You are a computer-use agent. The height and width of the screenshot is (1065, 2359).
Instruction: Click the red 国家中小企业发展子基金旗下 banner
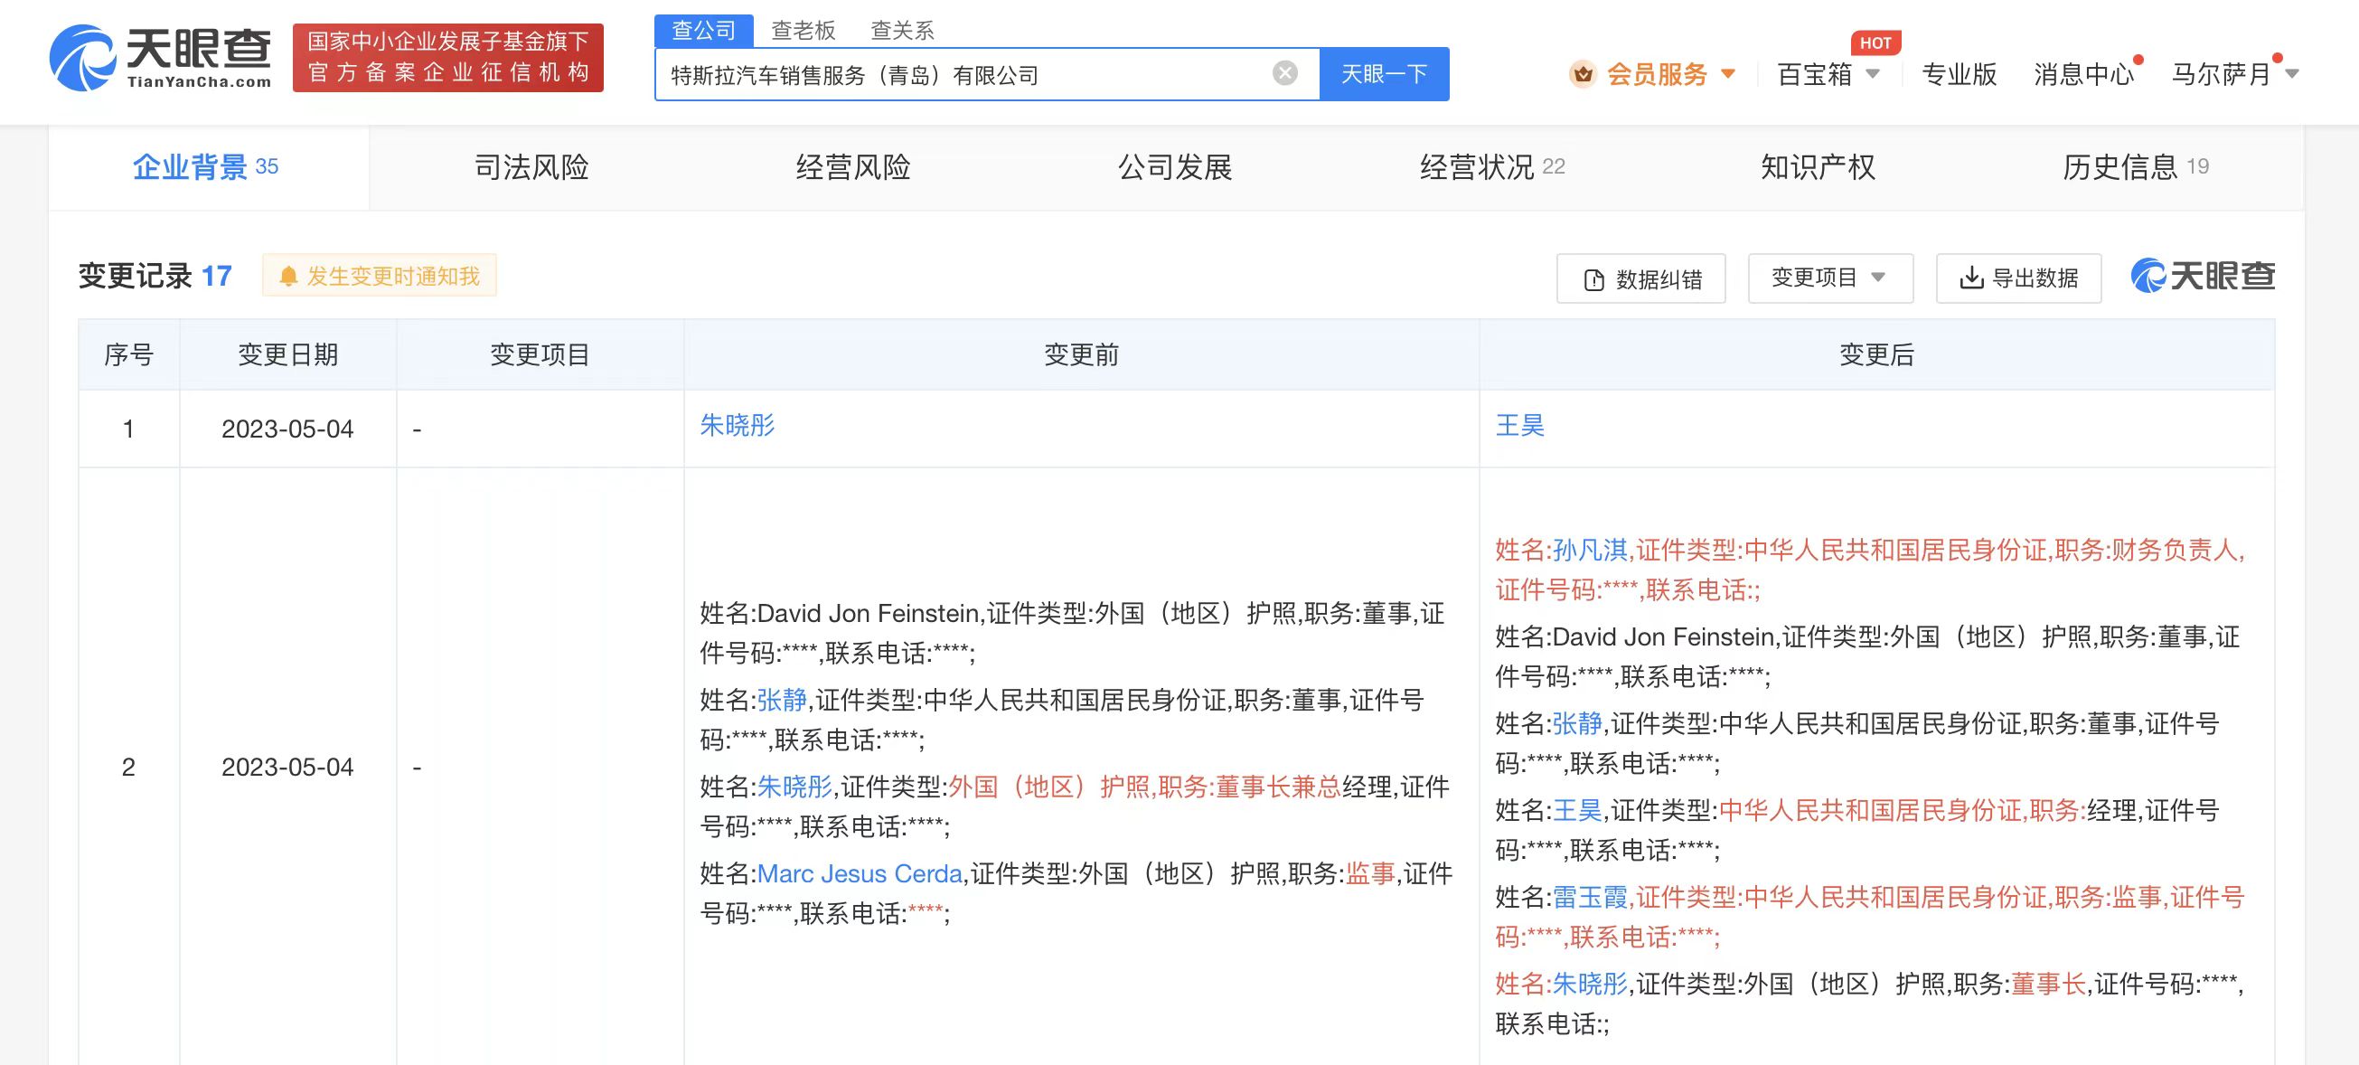447,58
